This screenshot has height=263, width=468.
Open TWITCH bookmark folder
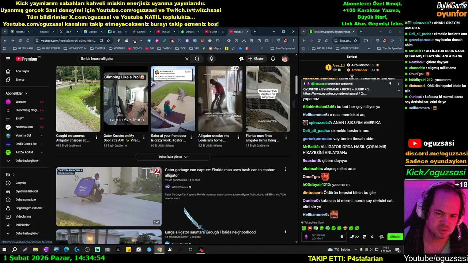coord(165,48)
